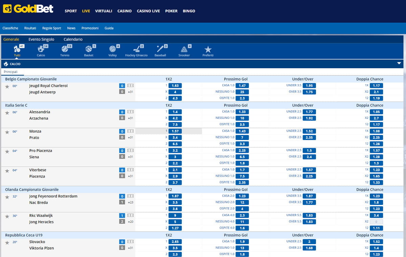Switch to Calendario tab
Viewport: 406px width, 257px height.
click(x=73, y=39)
